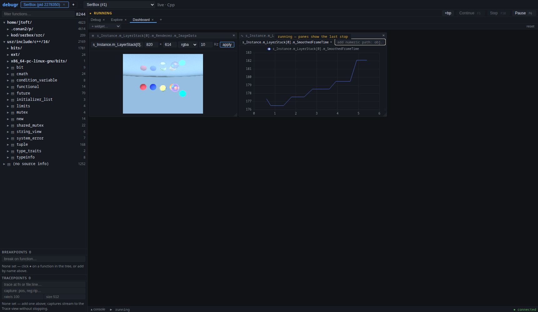Image resolution: width=538 pixels, height=312 pixels.
Task: Expand the typeinfo file node
Action: pyautogui.click(x=8, y=157)
